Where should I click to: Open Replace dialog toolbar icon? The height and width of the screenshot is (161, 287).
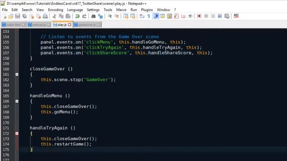pos(100,16)
